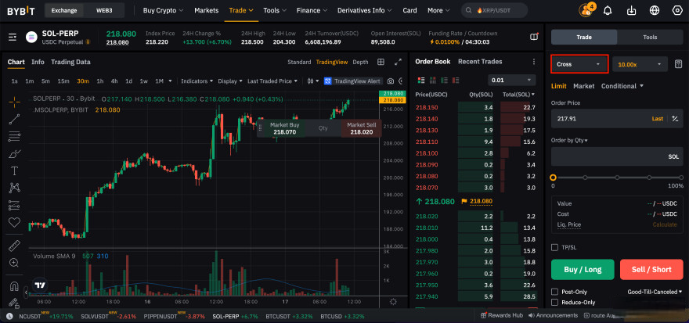The height and width of the screenshot is (323, 689).
Task: Enable the TP/SL checkbox
Action: 554,247
